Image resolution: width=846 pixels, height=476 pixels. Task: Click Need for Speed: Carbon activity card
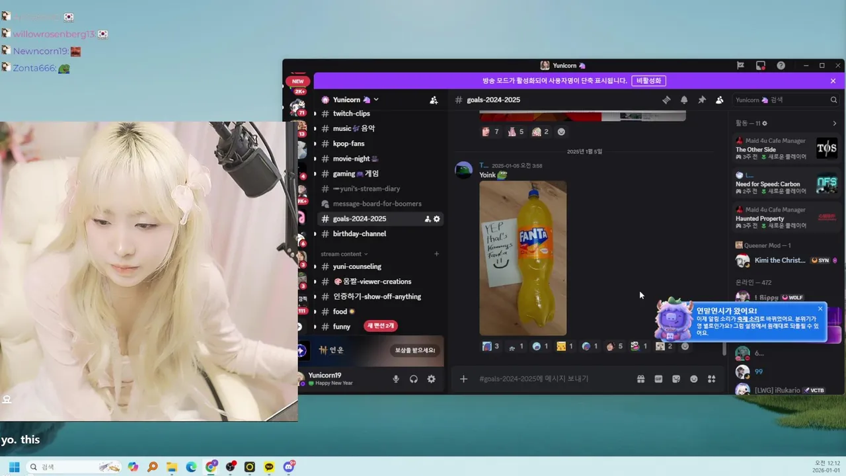click(787, 184)
